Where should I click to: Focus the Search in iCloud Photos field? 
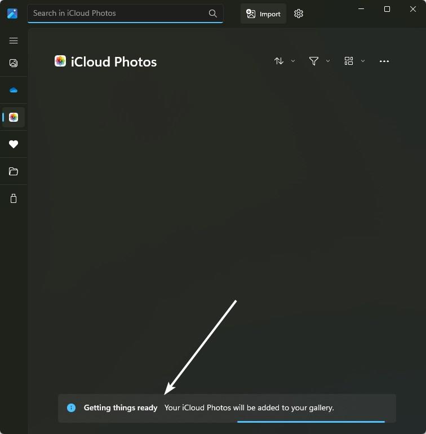click(x=125, y=14)
